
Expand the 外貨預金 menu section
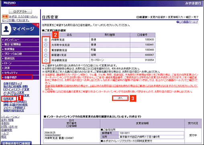[x=20, y=49]
